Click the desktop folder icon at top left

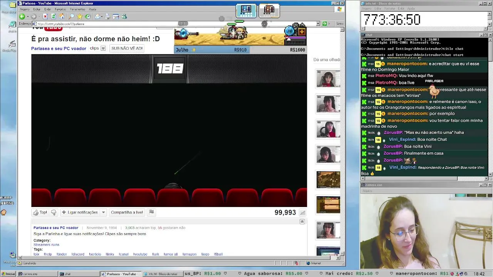coord(12,5)
